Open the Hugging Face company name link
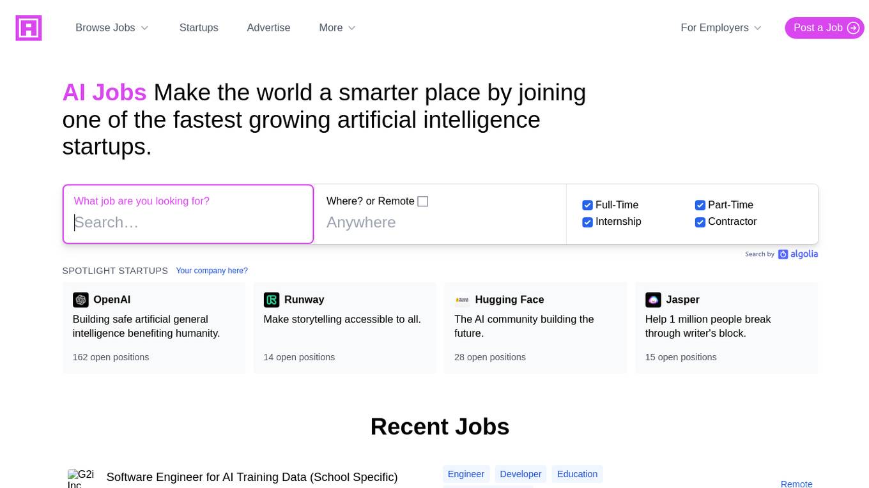The height and width of the screenshot is (488, 869). click(x=509, y=300)
